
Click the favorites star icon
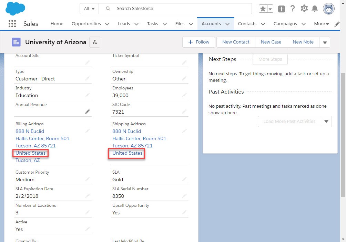coord(263,9)
